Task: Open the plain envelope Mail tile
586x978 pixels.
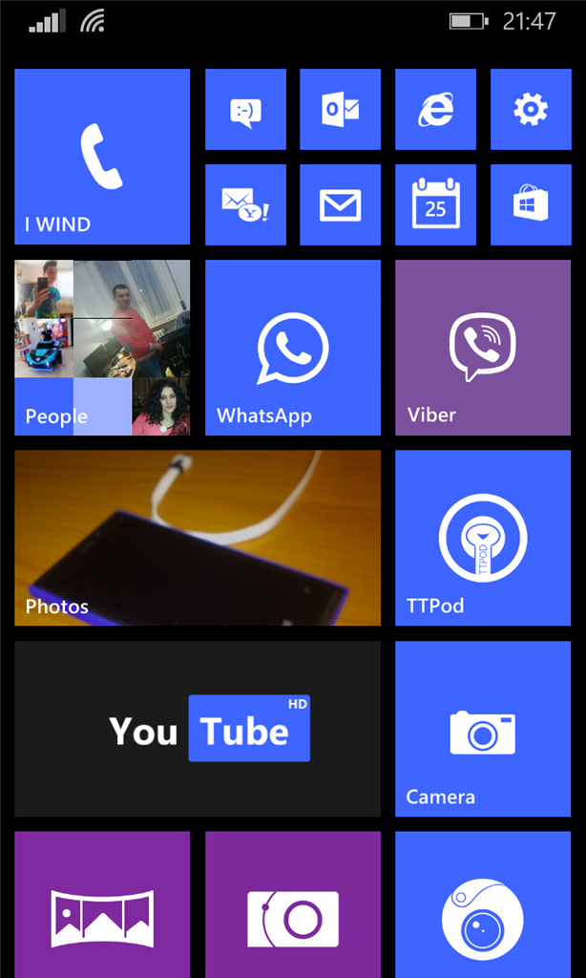Action: (341, 204)
